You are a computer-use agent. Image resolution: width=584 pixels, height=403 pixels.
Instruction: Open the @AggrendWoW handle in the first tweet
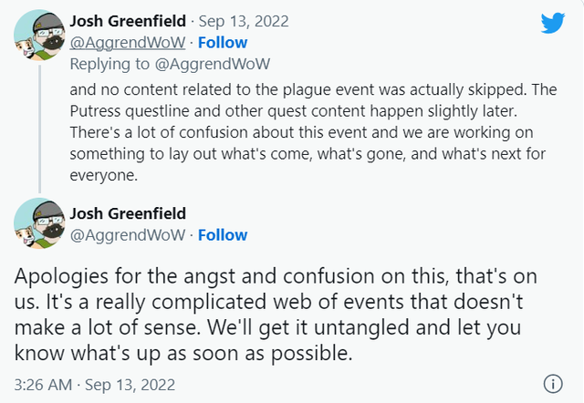point(128,43)
